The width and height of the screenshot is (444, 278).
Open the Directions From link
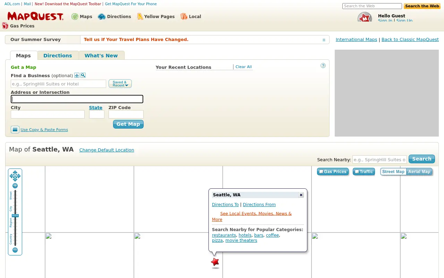(259, 205)
